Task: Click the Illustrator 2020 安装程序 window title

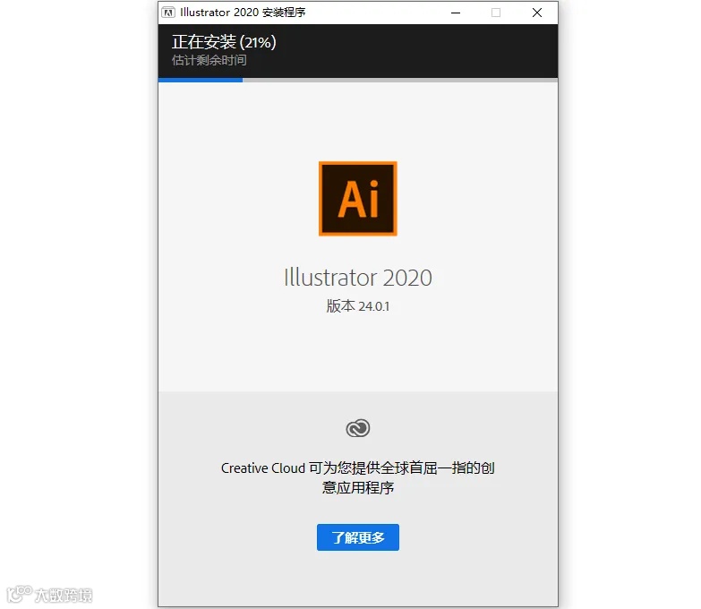Action: (x=243, y=13)
